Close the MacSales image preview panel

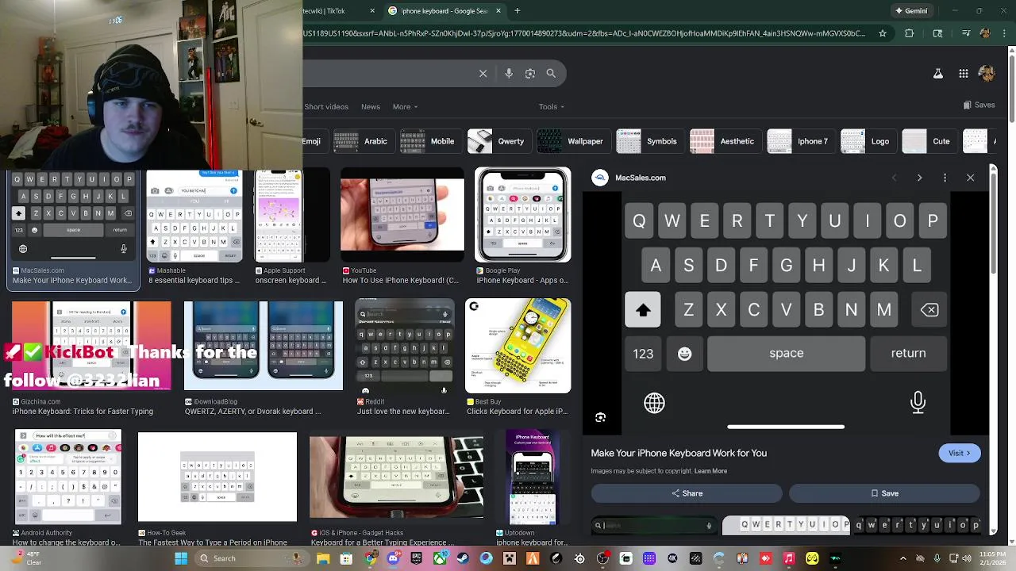970,178
